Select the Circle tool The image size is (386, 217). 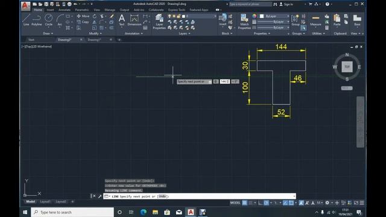48,20
